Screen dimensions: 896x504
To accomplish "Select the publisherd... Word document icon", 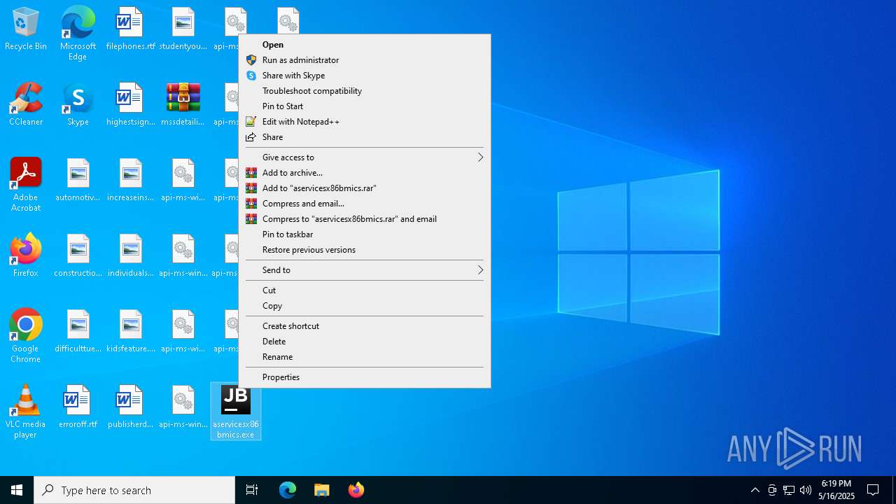I will click(131, 407).
